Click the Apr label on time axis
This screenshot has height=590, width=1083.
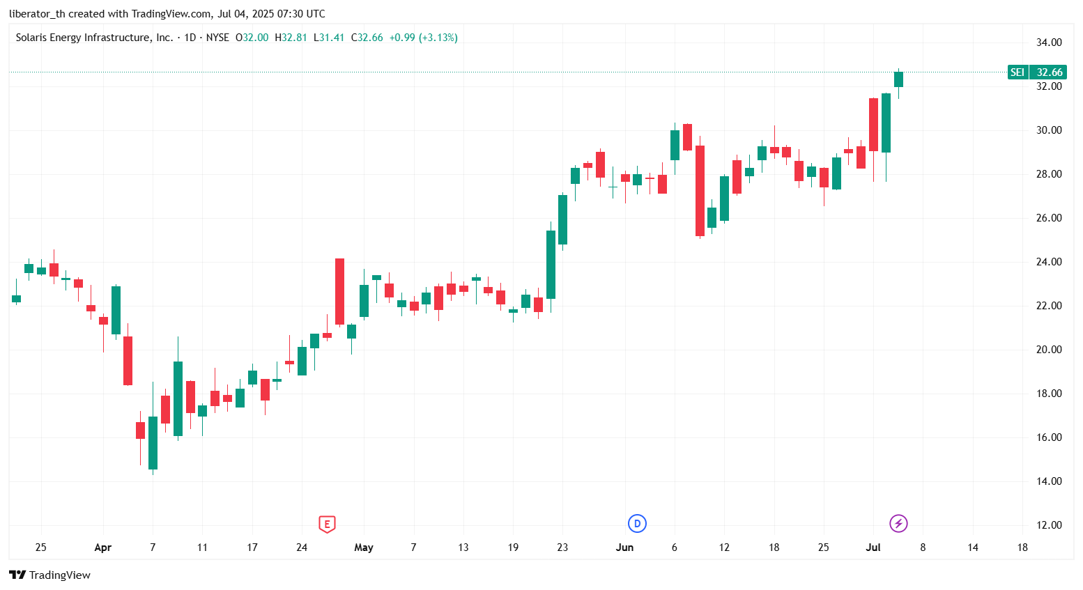[x=102, y=548]
